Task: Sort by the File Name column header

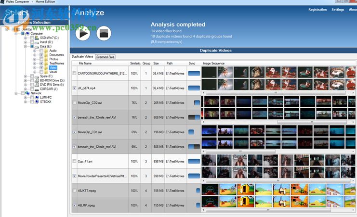Action: pyautogui.click(x=85, y=63)
